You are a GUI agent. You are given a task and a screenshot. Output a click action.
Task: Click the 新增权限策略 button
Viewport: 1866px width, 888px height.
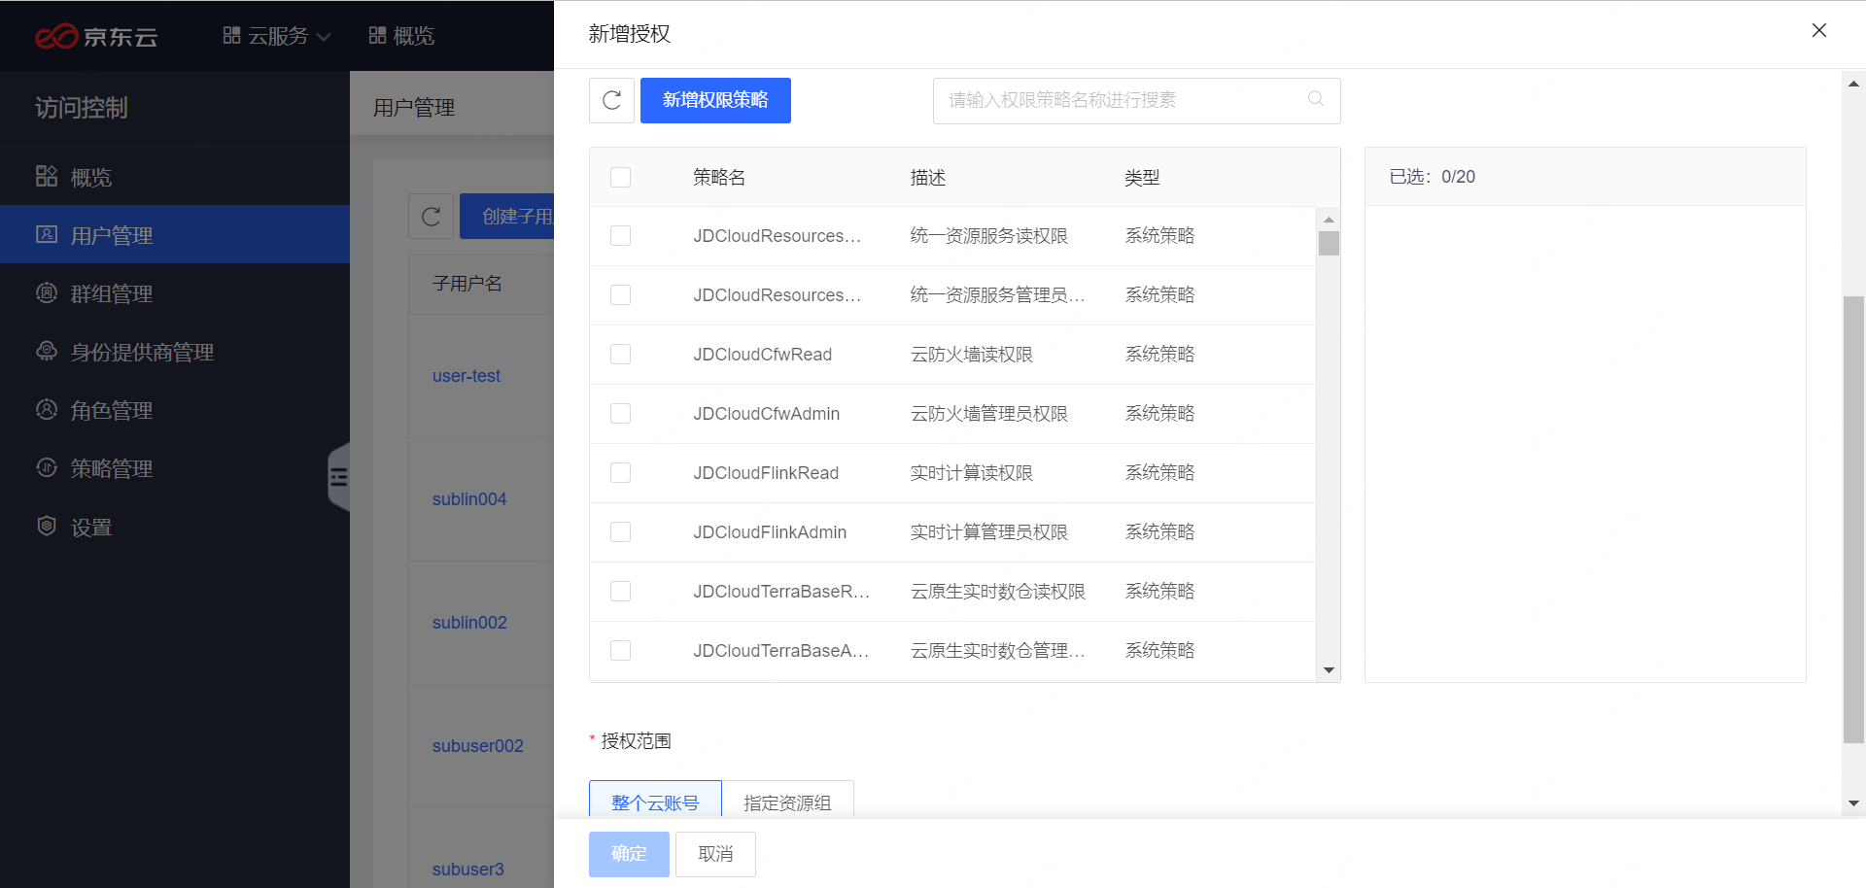pos(715,100)
